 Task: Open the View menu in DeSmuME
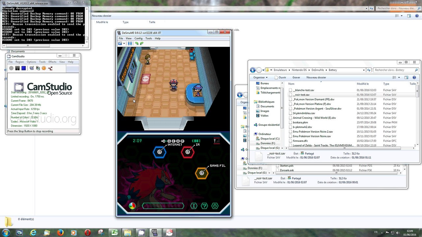point(129,39)
